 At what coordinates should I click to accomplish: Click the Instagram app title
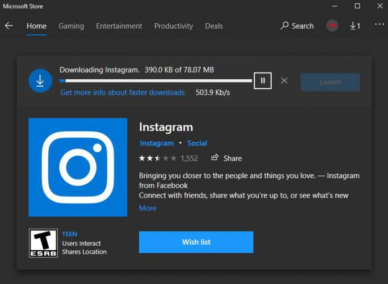point(166,127)
